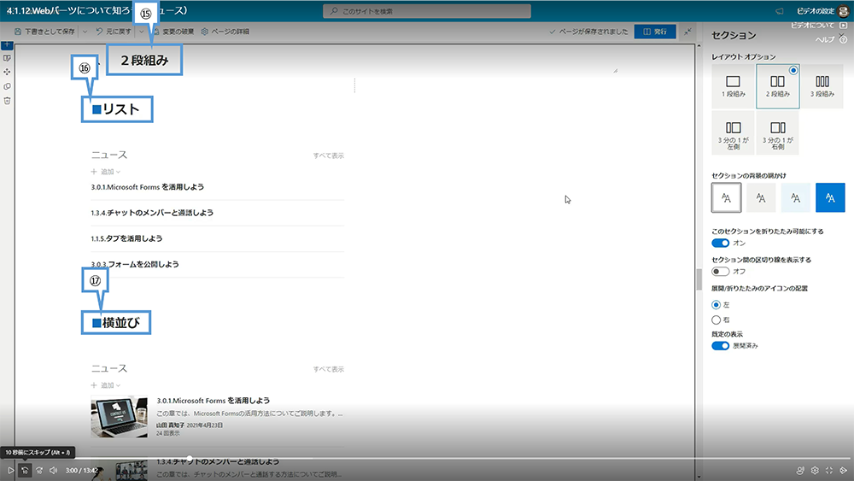
Task: Click the video seek bar handle
Action: 189,459
